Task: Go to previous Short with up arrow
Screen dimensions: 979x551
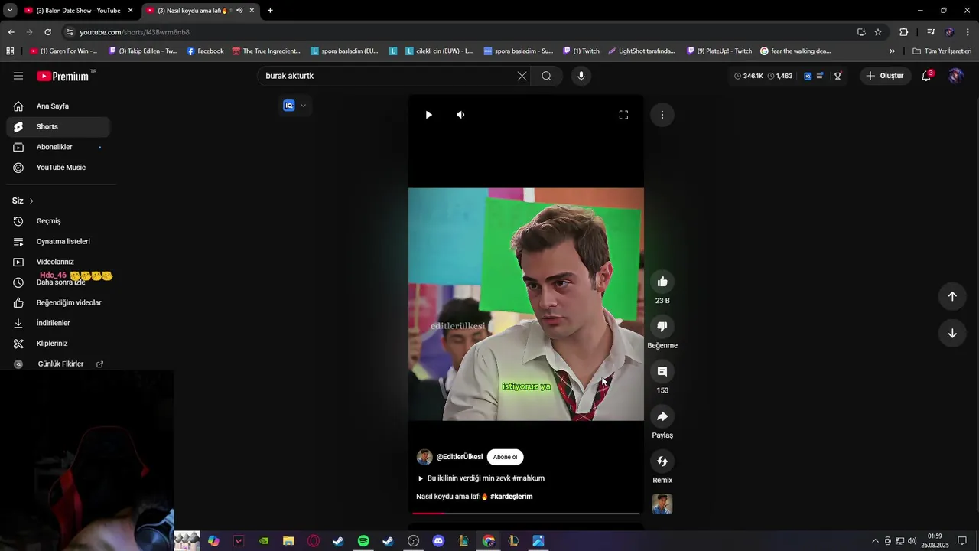Action: [x=952, y=296]
